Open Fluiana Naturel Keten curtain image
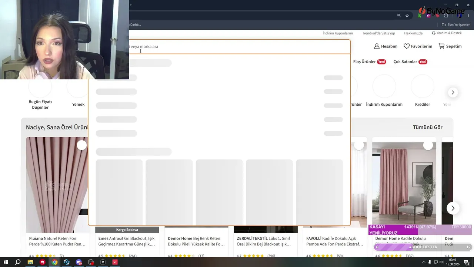The image size is (474, 267). click(58, 185)
